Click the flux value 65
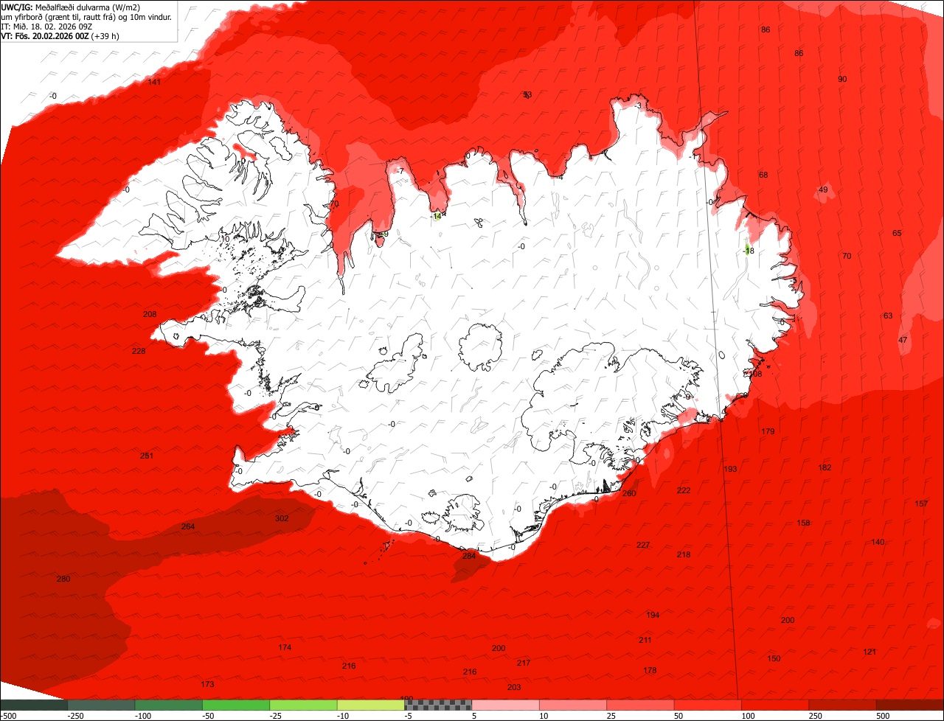The width and height of the screenshot is (944, 721). (x=897, y=233)
